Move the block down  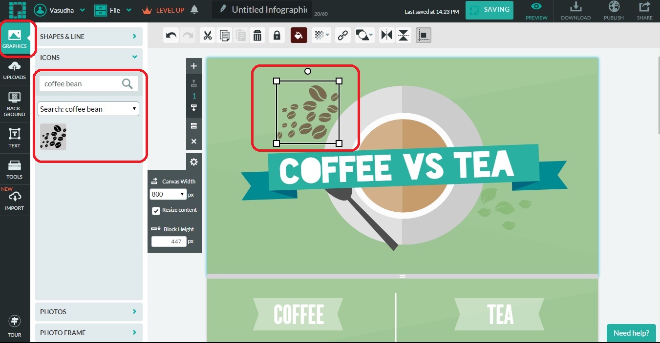coord(194,108)
